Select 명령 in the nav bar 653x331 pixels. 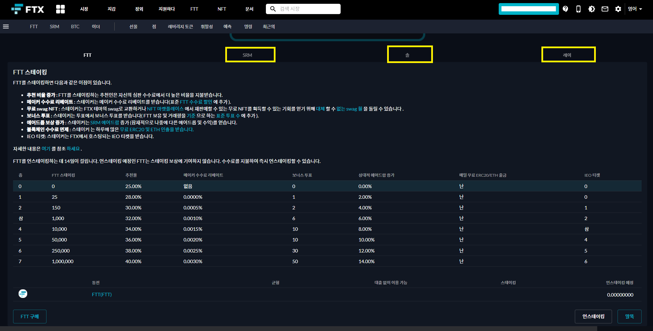(248, 27)
